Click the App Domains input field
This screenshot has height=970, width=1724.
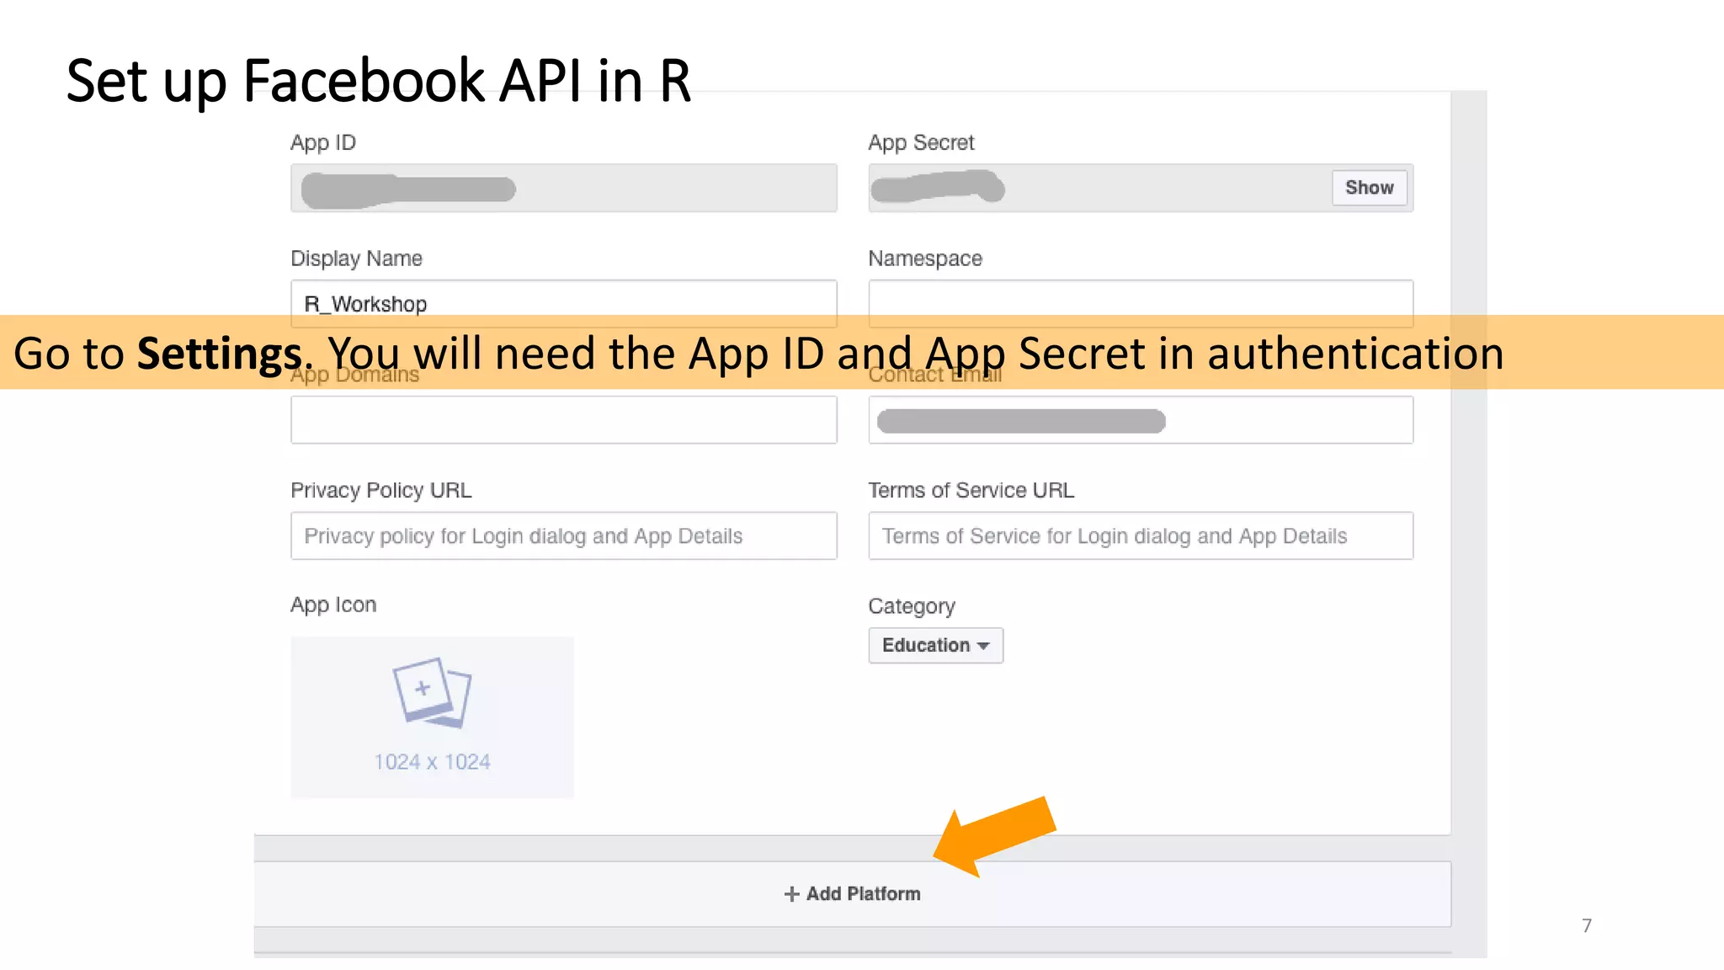click(564, 419)
